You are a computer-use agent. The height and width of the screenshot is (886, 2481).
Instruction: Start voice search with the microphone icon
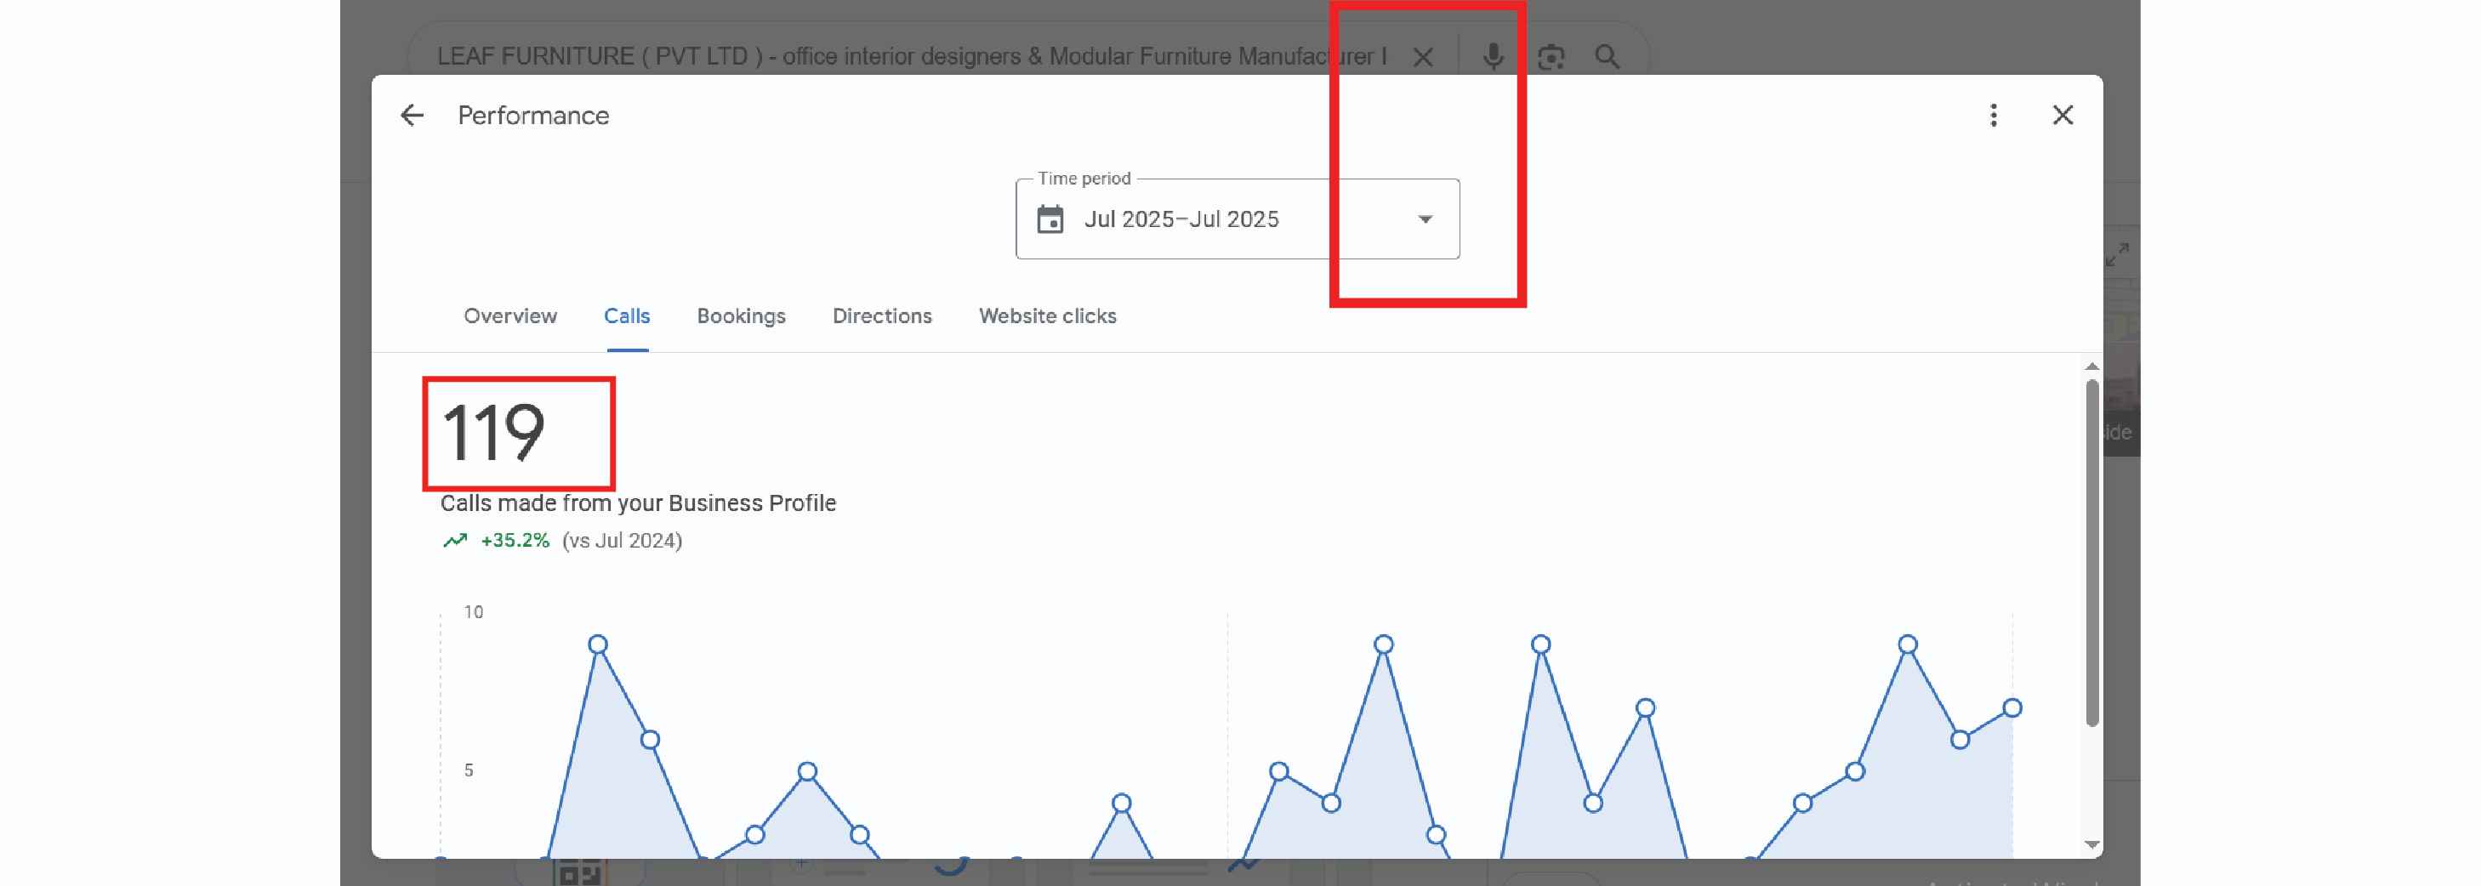pos(1492,57)
